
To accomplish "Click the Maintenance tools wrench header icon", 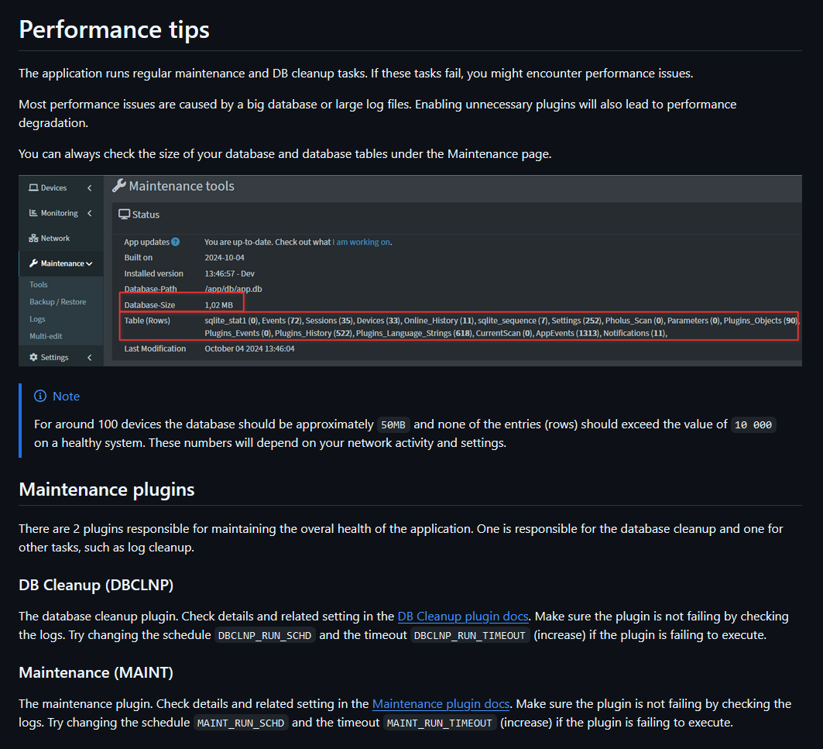I will [119, 185].
